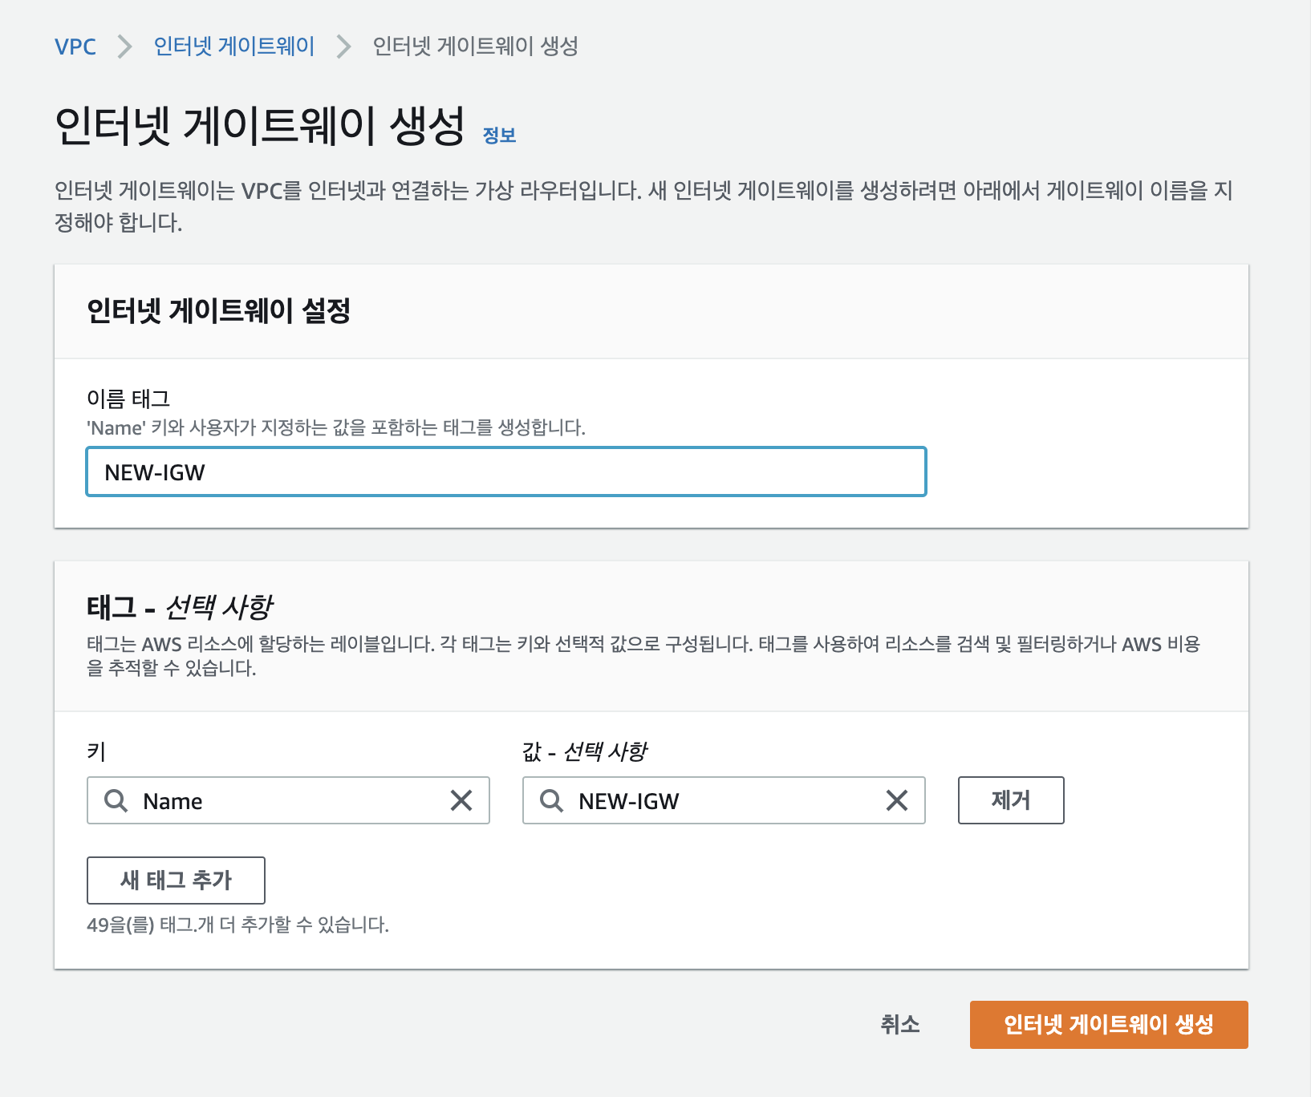Click the search icon in the 키 field

(x=116, y=800)
